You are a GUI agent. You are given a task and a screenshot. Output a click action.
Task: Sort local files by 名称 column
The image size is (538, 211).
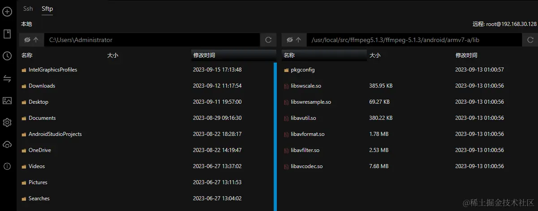click(27, 55)
